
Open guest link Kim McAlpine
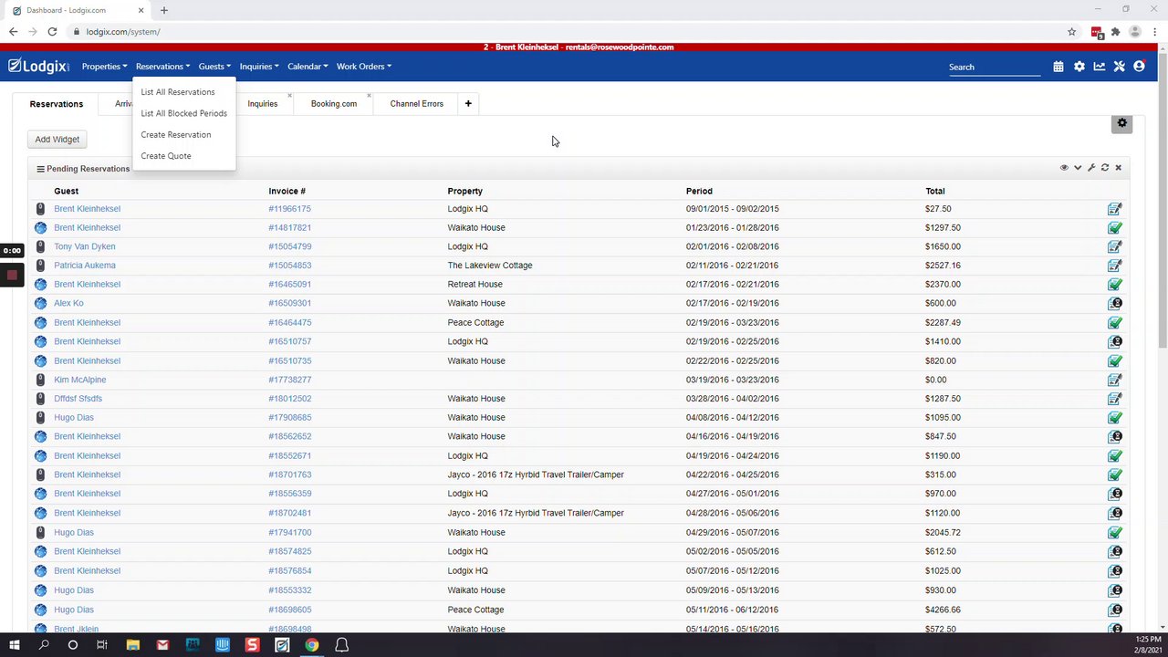[x=80, y=380]
